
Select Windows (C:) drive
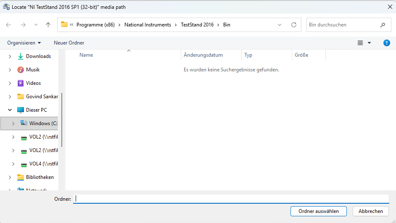tap(43, 123)
